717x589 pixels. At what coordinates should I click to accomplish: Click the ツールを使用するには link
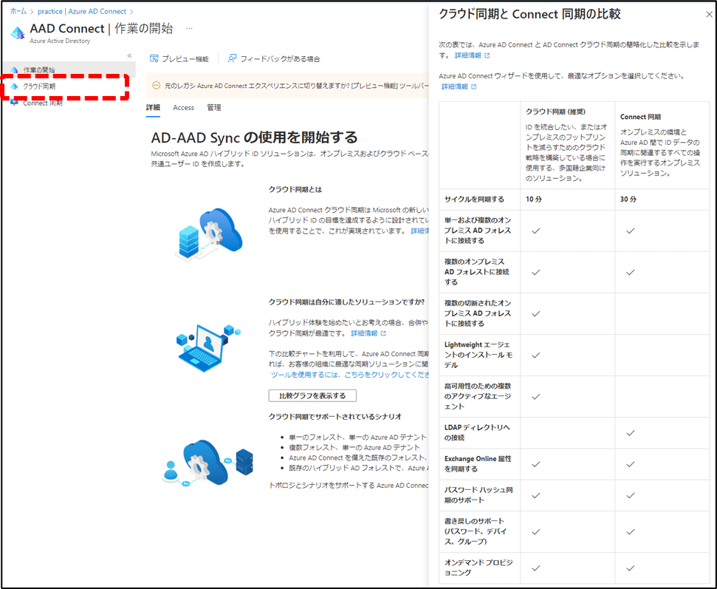click(x=349, y=375)
